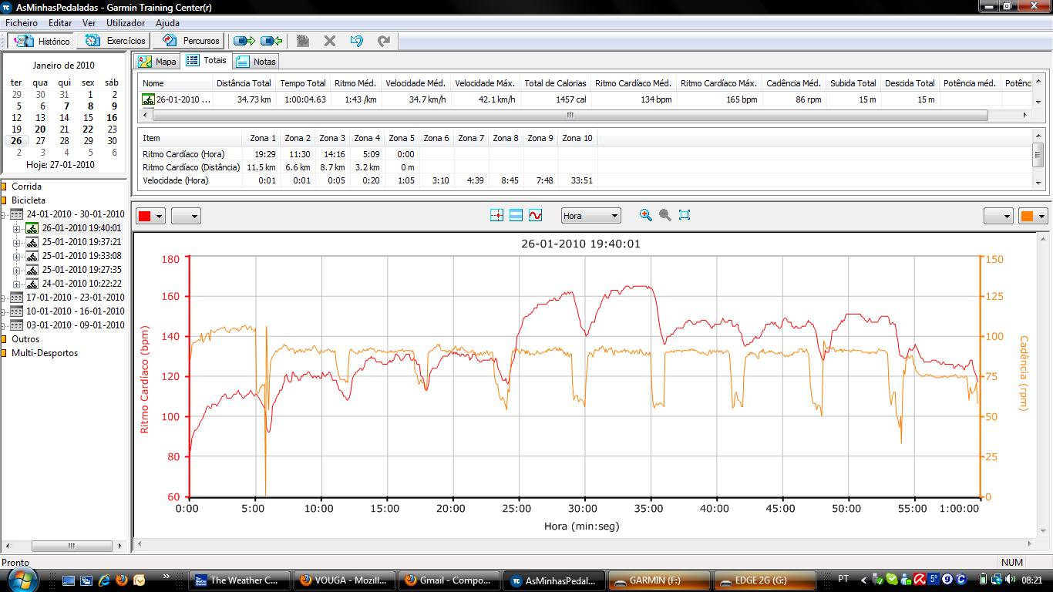Screen dimensions: 1053x592
Task: Open the left axis data type dropdown
Action: (x=186, y=216)
